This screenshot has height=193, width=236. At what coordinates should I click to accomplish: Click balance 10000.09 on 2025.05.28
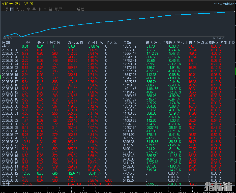(x=130, y=131)
